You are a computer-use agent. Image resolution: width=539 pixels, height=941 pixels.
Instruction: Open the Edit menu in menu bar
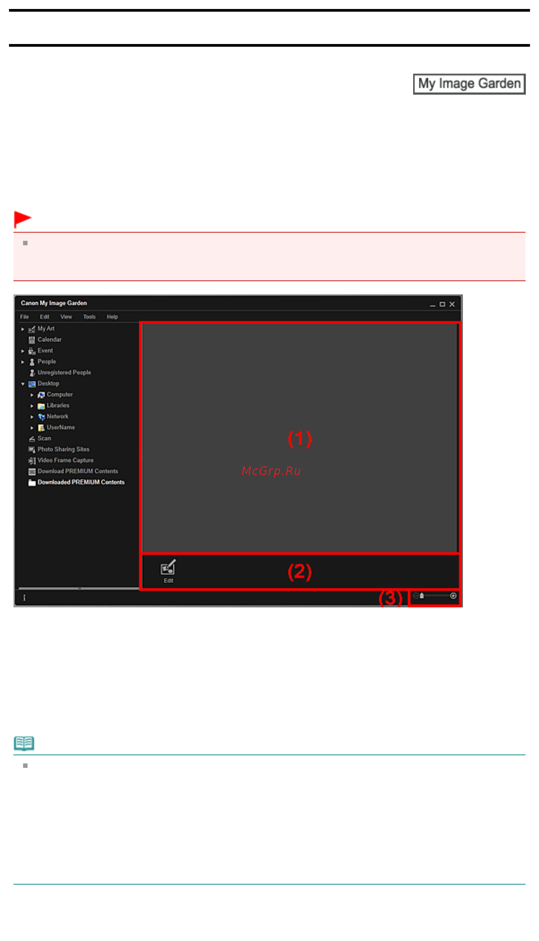click(44, 317)
